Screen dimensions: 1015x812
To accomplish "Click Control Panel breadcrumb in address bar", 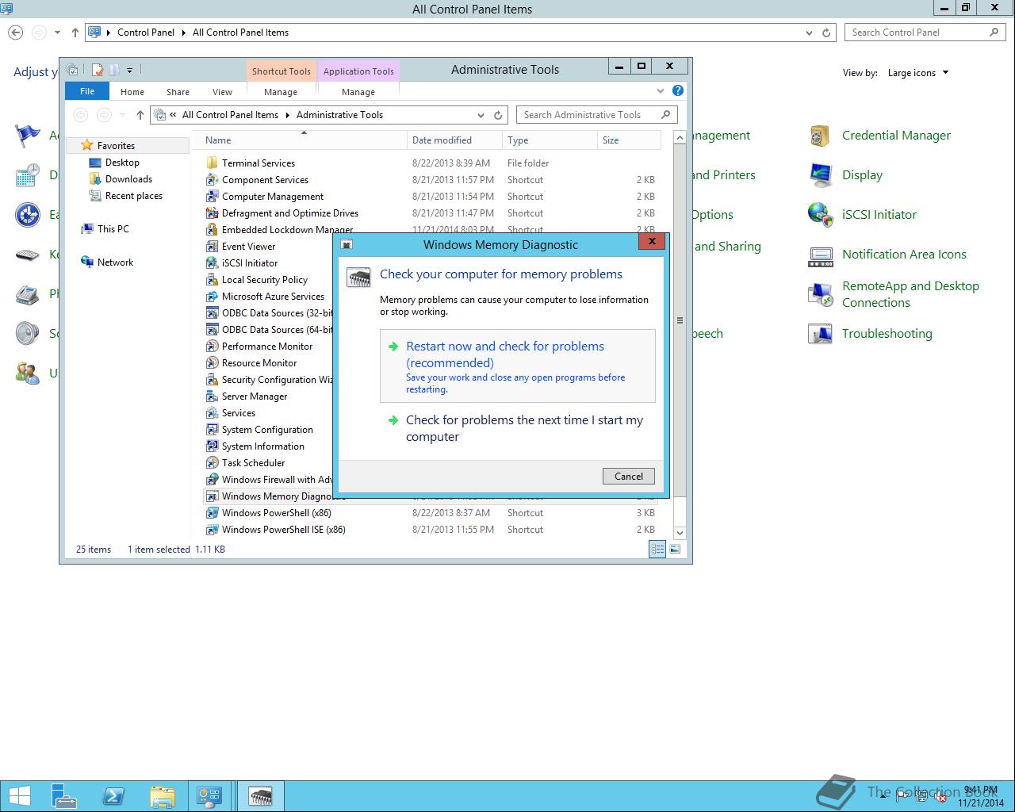I will coord(146,33).
